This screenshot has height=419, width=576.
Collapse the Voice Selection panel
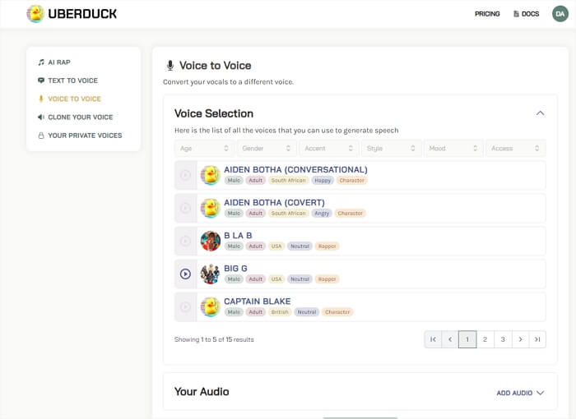[540, 113]
